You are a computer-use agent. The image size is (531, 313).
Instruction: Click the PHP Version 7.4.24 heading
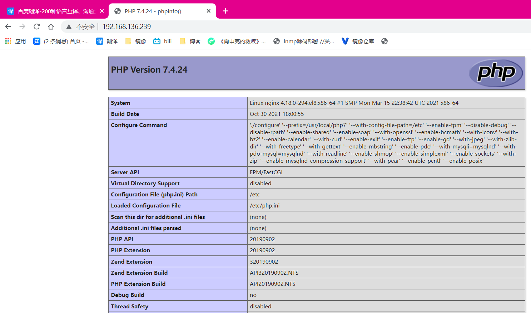(149, 70)
